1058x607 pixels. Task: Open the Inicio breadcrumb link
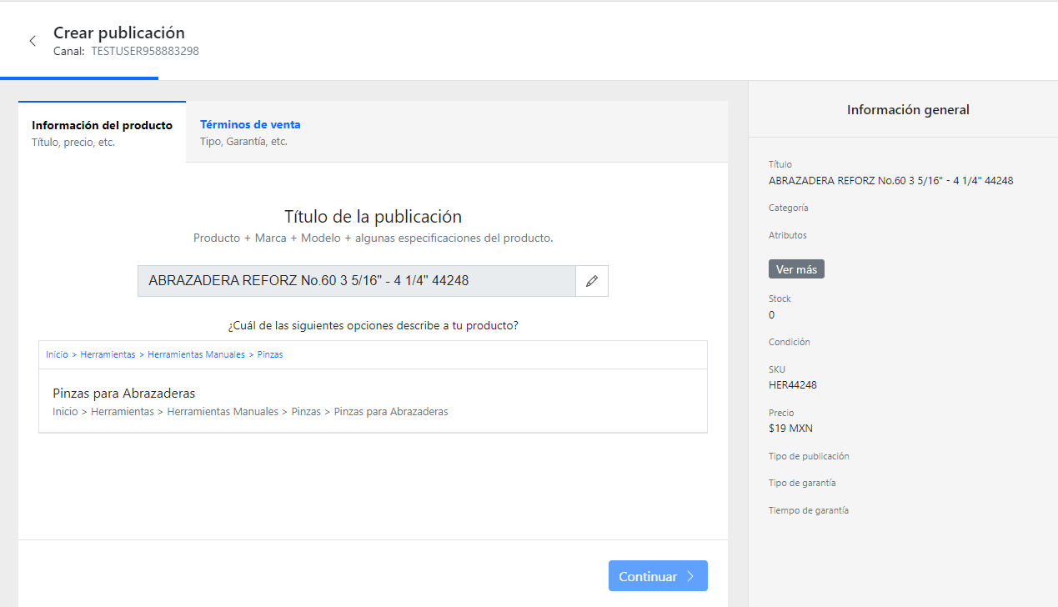[57, 354]
